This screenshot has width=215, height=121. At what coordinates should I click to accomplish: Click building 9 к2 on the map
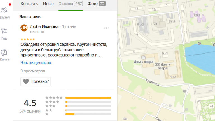tap(173, 77)
